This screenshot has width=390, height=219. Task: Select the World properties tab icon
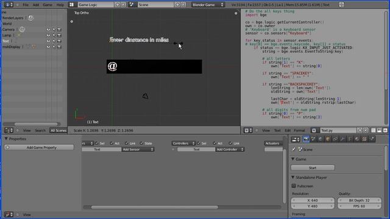(x=321, y=139)
